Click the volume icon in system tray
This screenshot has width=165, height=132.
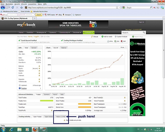coord(151,129)
